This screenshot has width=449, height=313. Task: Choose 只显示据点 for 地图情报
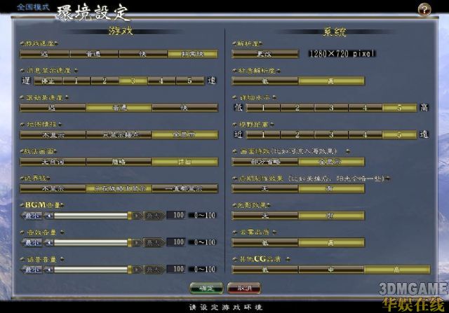[119, 135]
